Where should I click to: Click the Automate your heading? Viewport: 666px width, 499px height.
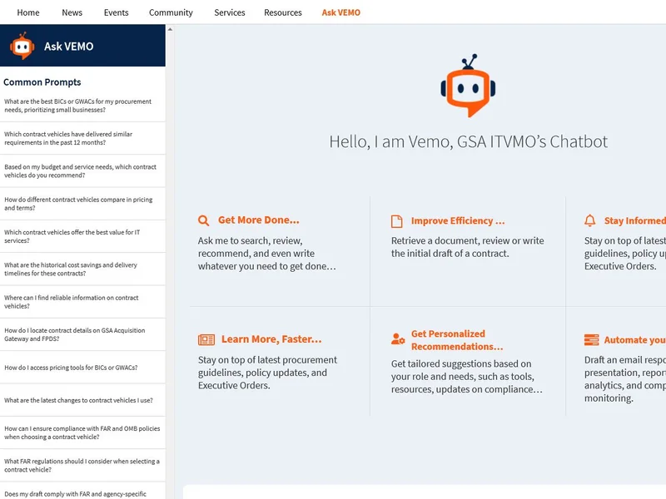coord(635,340)
